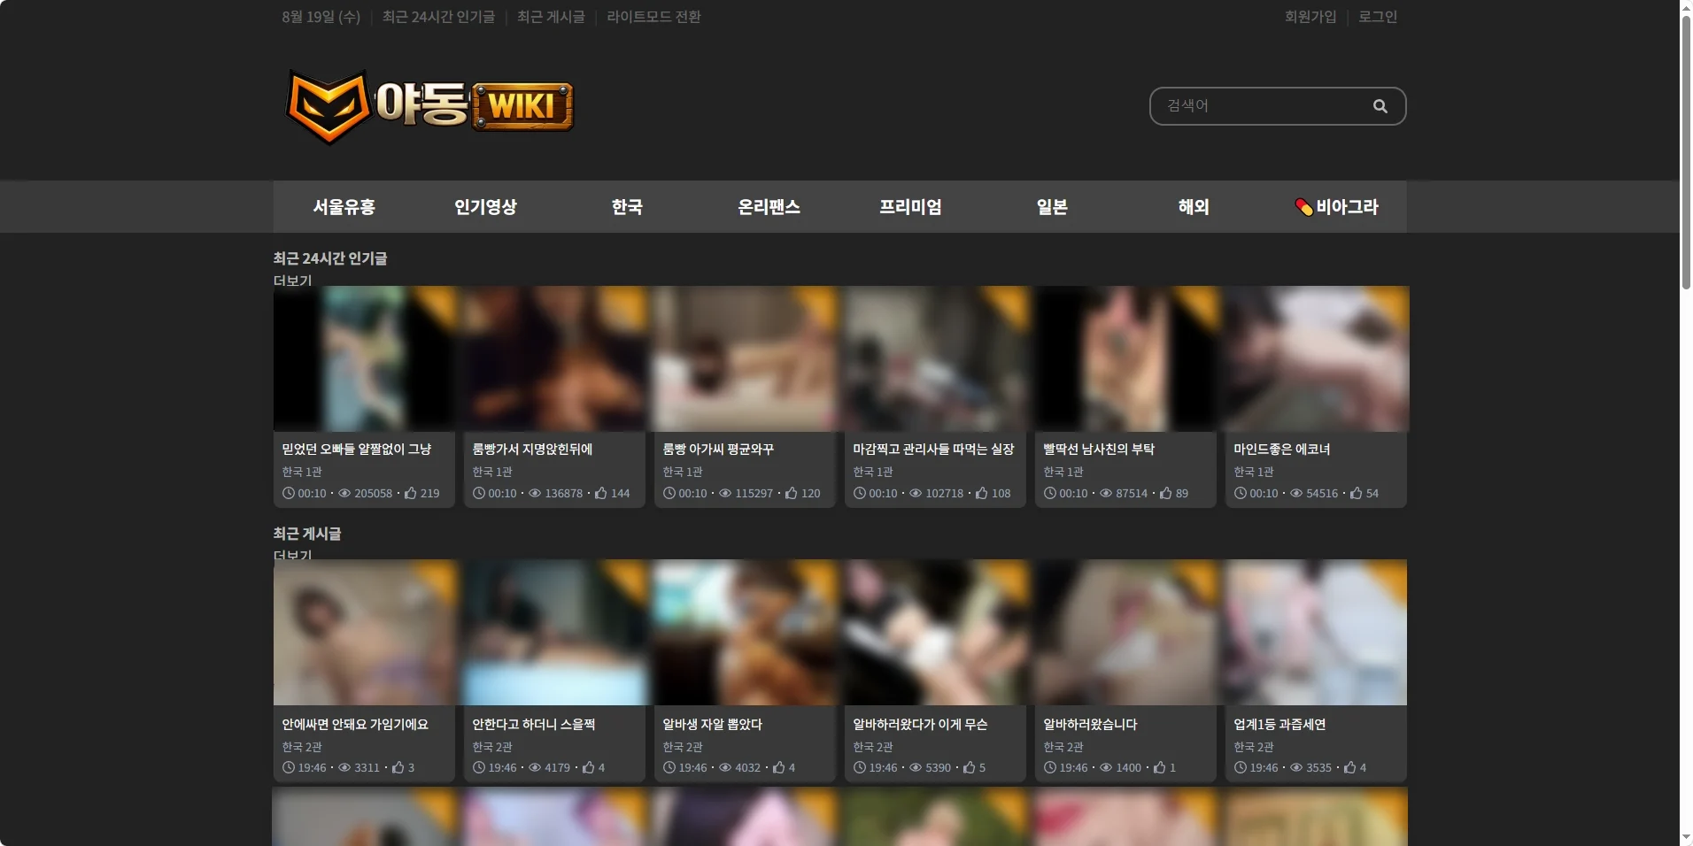Image resolution: width=1693 pixels, height=846 pixels.
Task: Click the thumbs-up icon showing 120
Action: 792,493
